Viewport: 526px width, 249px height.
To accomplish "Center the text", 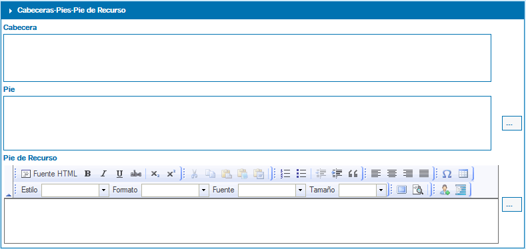I will click(x=392, y=174).
